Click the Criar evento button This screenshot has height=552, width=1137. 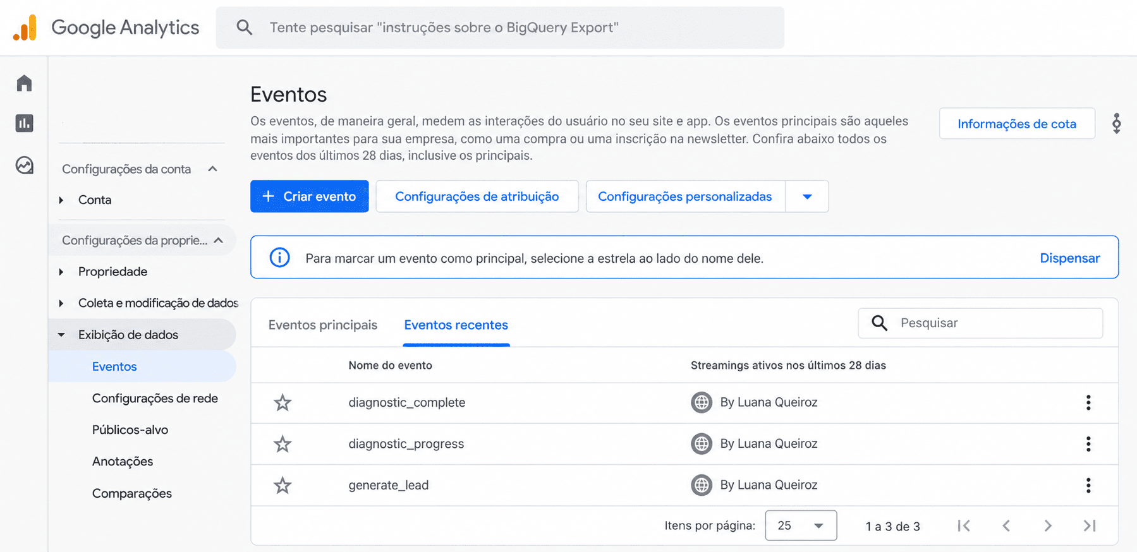click(x=309, y=196)
